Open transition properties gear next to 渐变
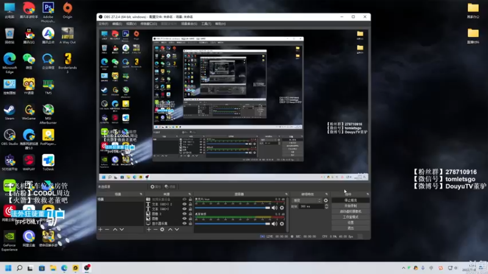 326,200
